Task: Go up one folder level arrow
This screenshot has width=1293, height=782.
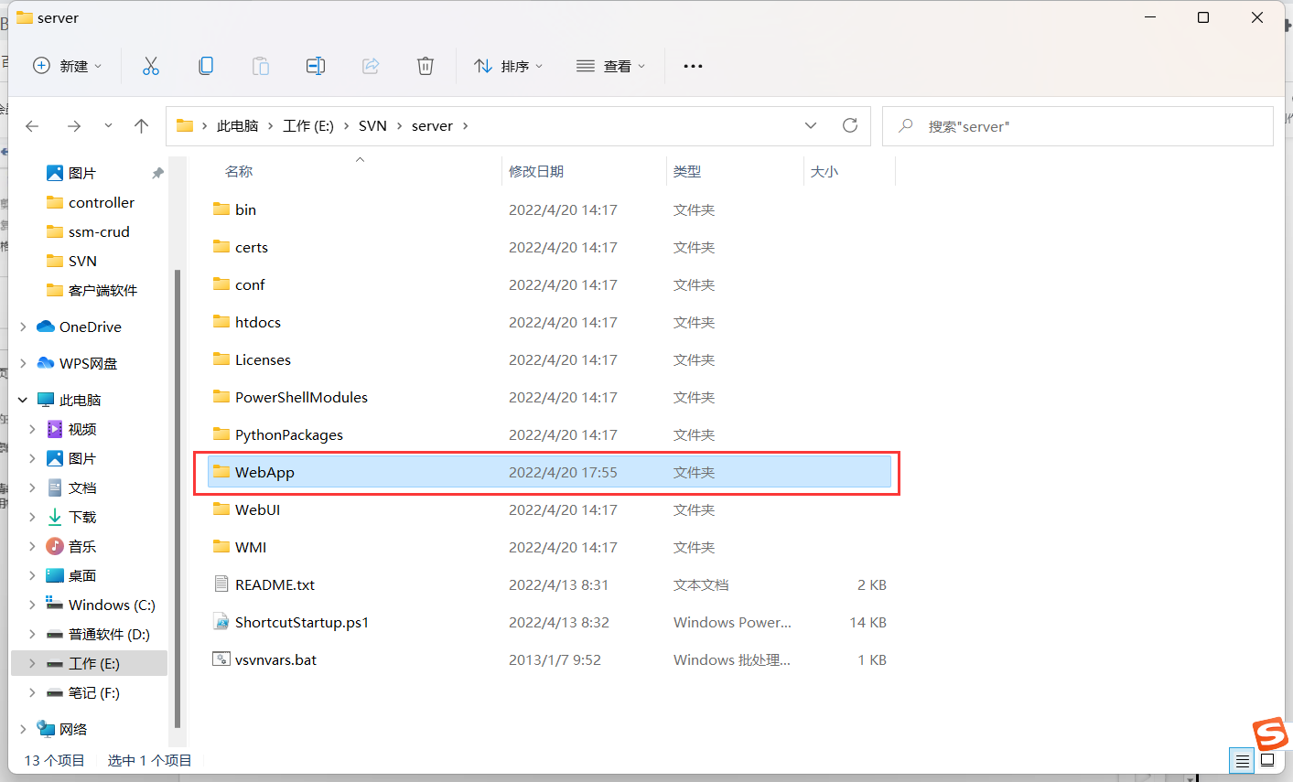Action: pyautogui.click(x=141, y=126)
